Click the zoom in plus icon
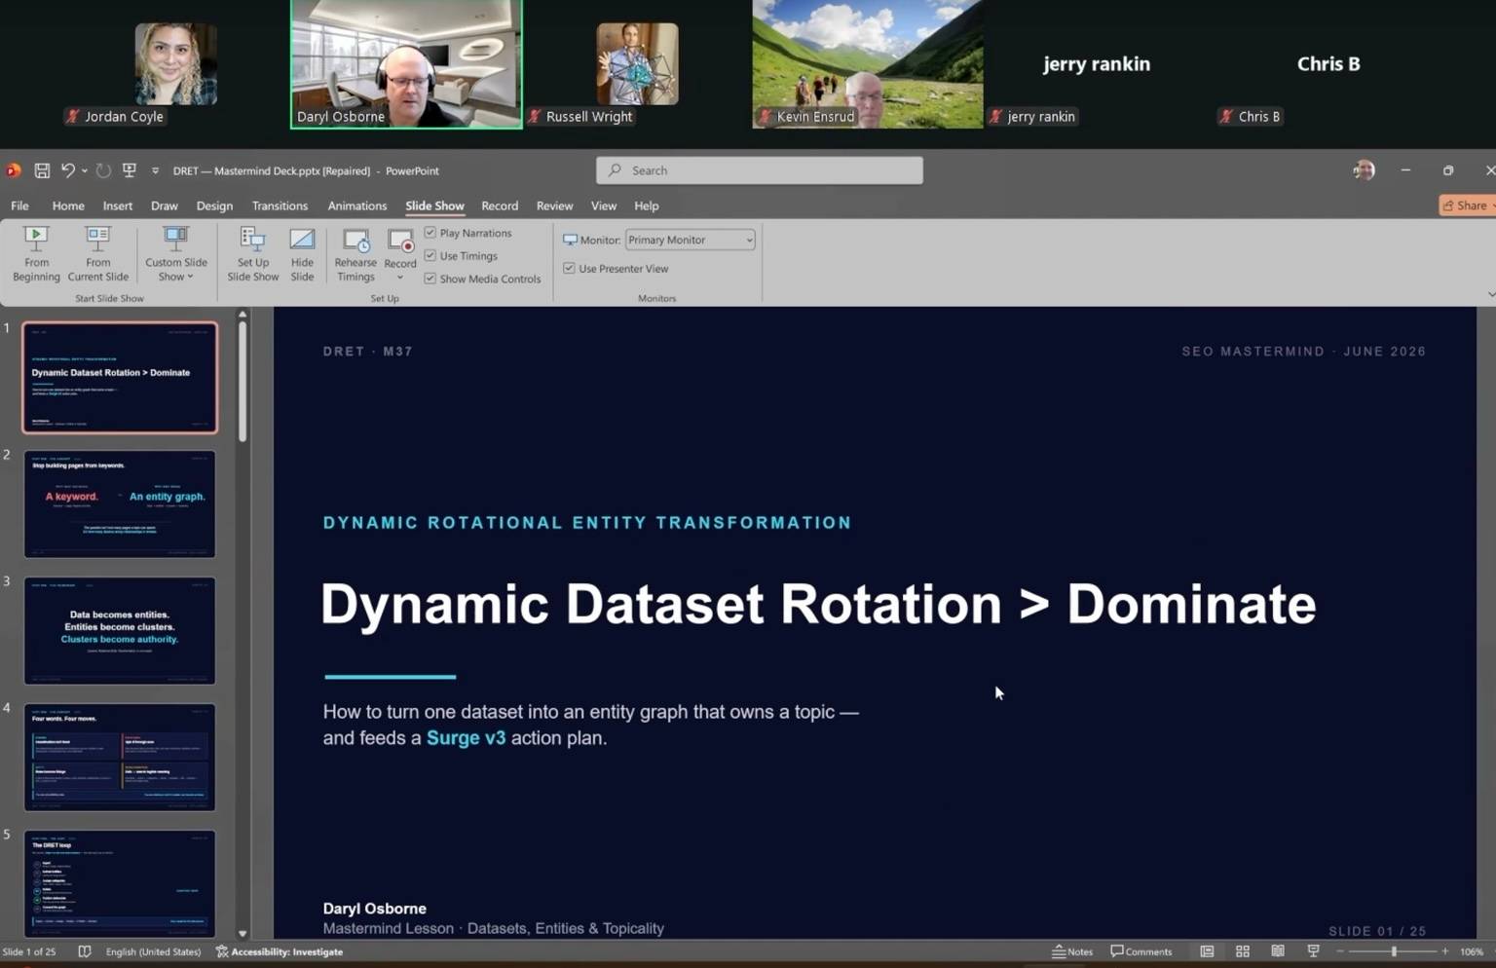 click(x=1444, y=951)
